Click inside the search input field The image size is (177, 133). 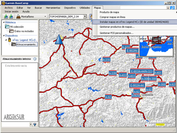pos(143,8)
